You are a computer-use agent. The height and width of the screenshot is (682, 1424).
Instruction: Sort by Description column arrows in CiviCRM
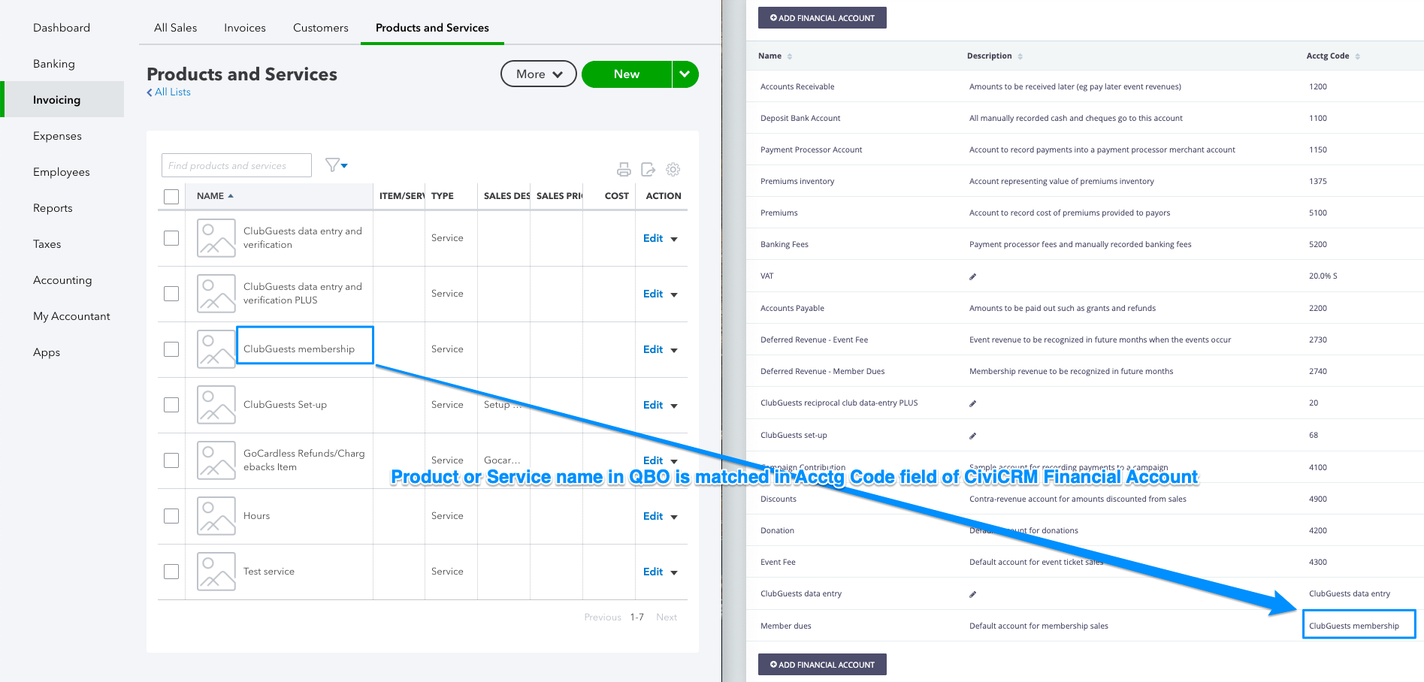click(1020, 56)
